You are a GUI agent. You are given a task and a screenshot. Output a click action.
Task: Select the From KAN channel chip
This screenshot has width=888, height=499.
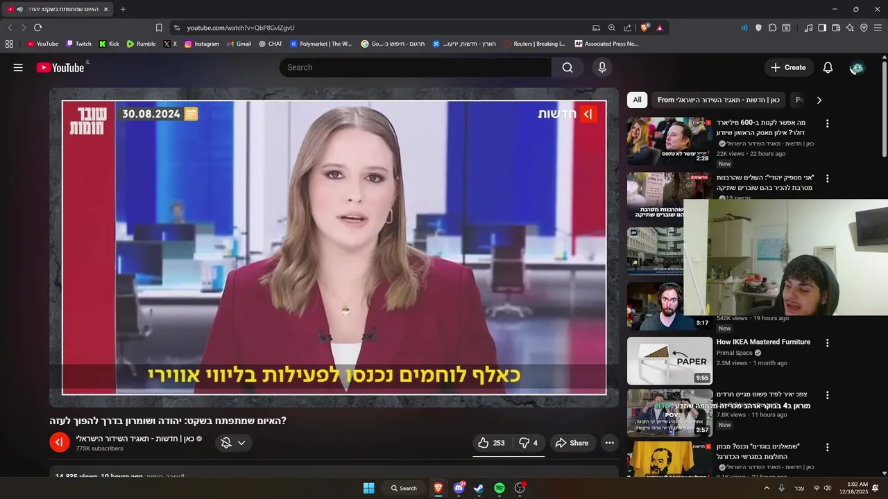tap(719, 100)
